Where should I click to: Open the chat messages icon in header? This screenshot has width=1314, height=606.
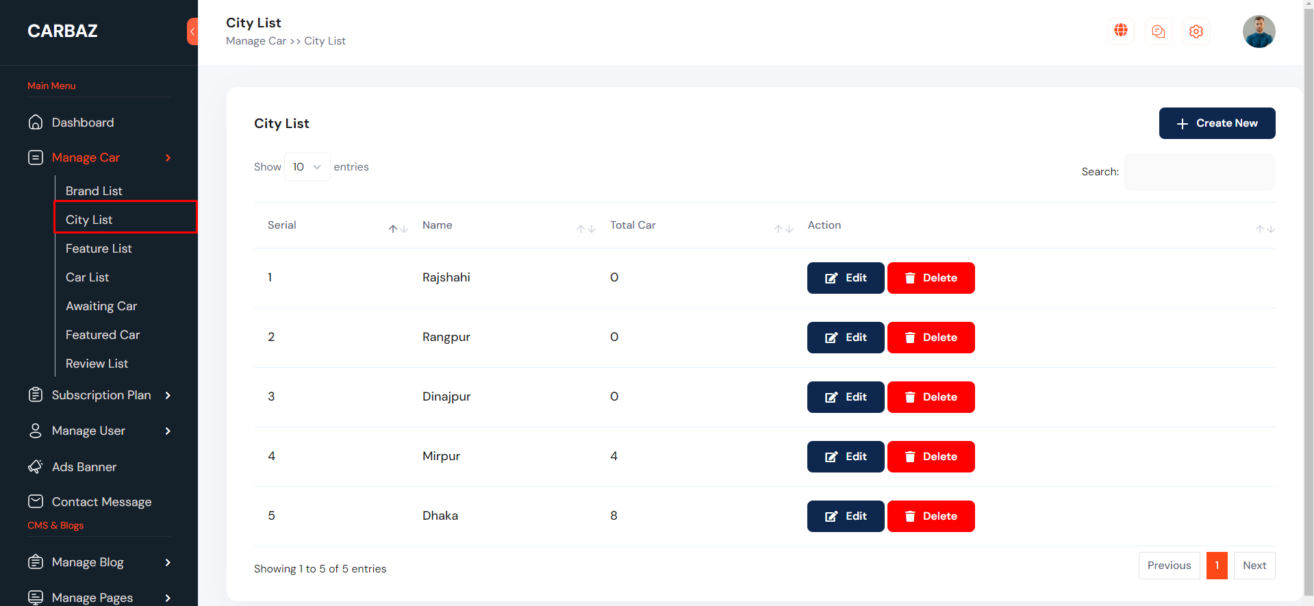point(1158,31)
